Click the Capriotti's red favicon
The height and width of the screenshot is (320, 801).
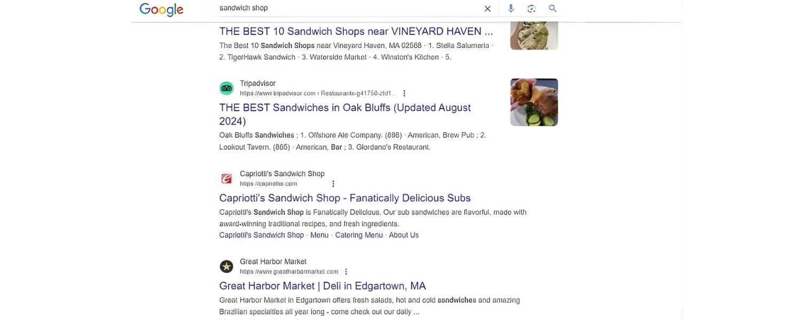coord(226,179)
